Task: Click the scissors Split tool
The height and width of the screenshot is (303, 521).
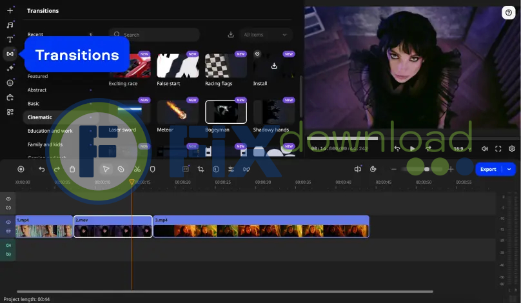Action: 137,169
